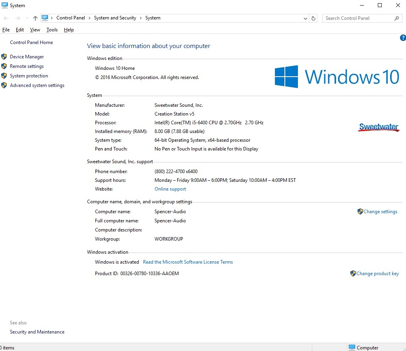The image size is (406, 351).
Task: Click the Sweetwater logo
Action: 379,127
